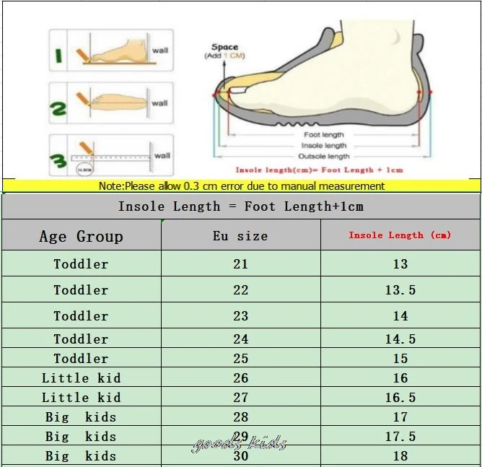Click the 'Eu size' column header
Viewport: 482px width, 467px height.
click(241, 236)
